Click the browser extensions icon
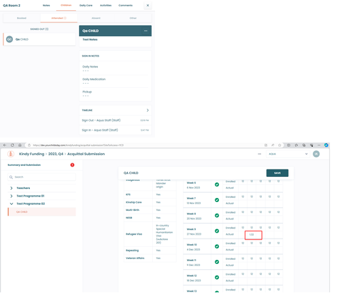 (x=311, y=145)
